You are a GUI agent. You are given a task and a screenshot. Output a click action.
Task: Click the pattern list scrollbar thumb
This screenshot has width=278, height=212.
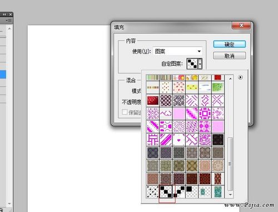230,164
